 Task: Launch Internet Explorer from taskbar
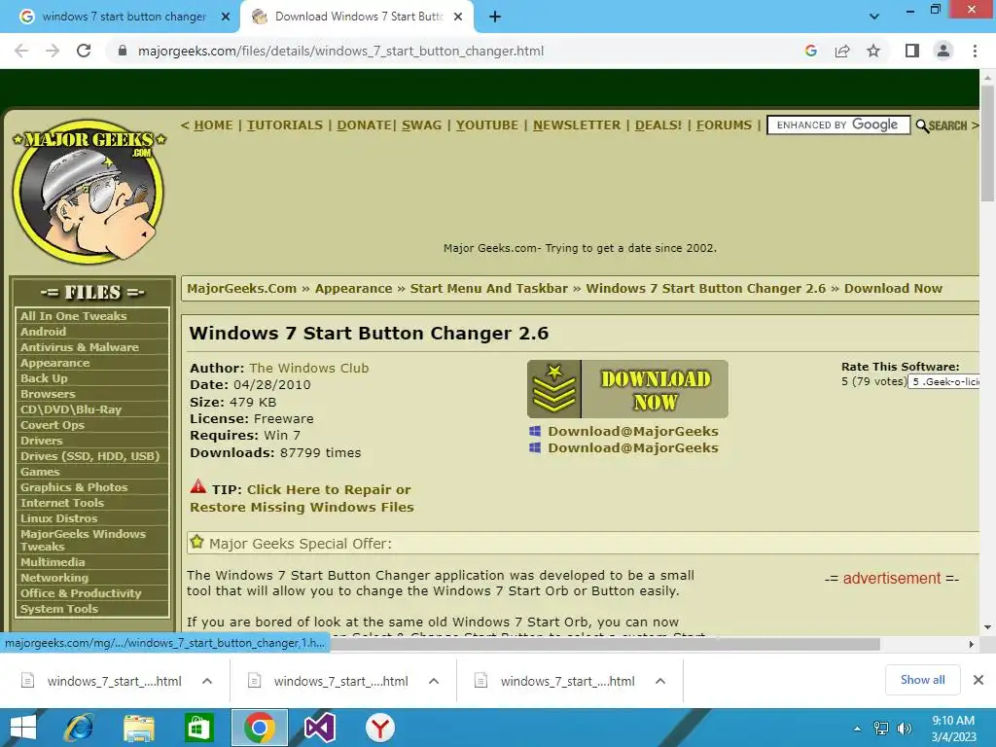tap(79, 728)
